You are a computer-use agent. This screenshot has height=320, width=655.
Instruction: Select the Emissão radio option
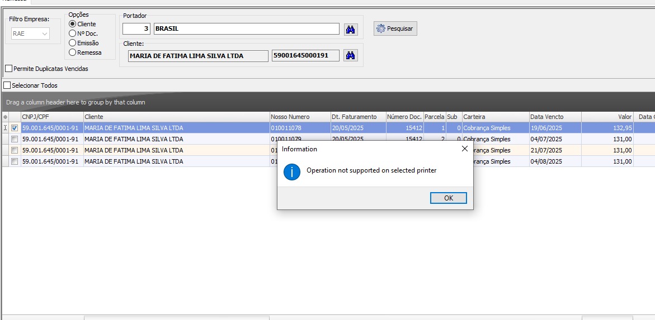coord(73,43)
